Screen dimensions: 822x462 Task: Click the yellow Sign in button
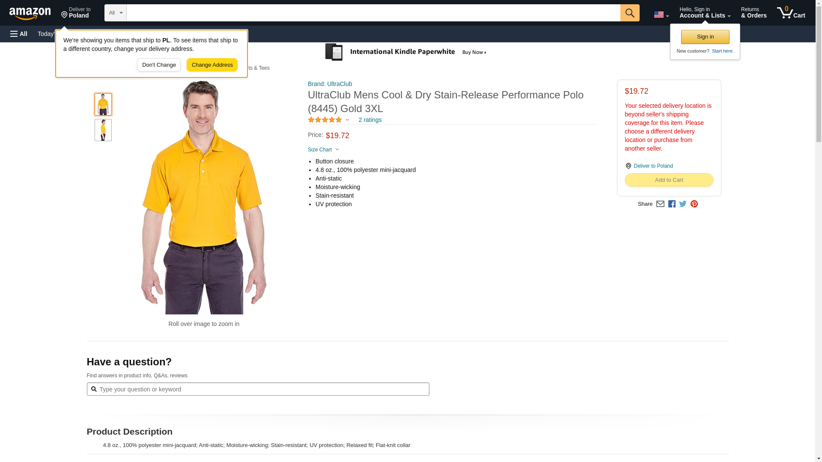point(705,37)
